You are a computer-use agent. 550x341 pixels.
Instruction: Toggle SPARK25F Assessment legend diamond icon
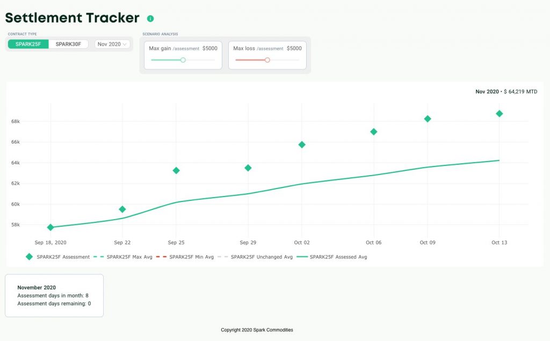pyautogui.click(x=29, y=257)
